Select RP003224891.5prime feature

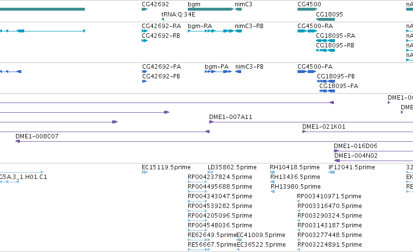pos(298,250)
